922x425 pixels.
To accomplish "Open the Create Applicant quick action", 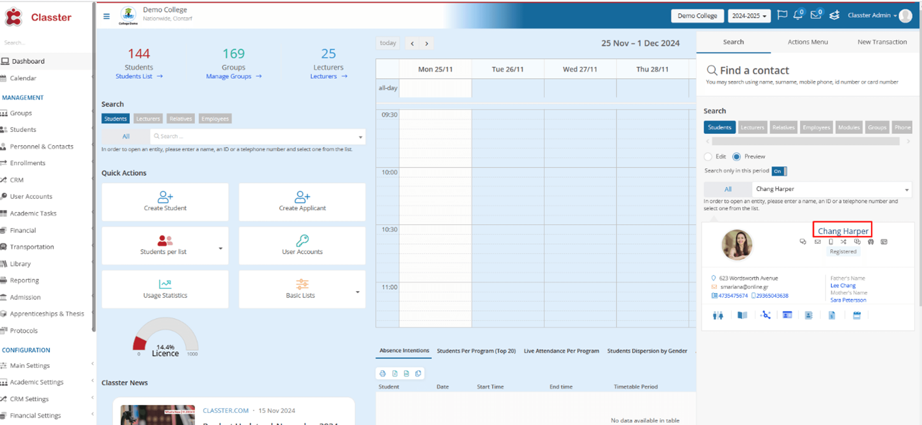I will (302, 202).
